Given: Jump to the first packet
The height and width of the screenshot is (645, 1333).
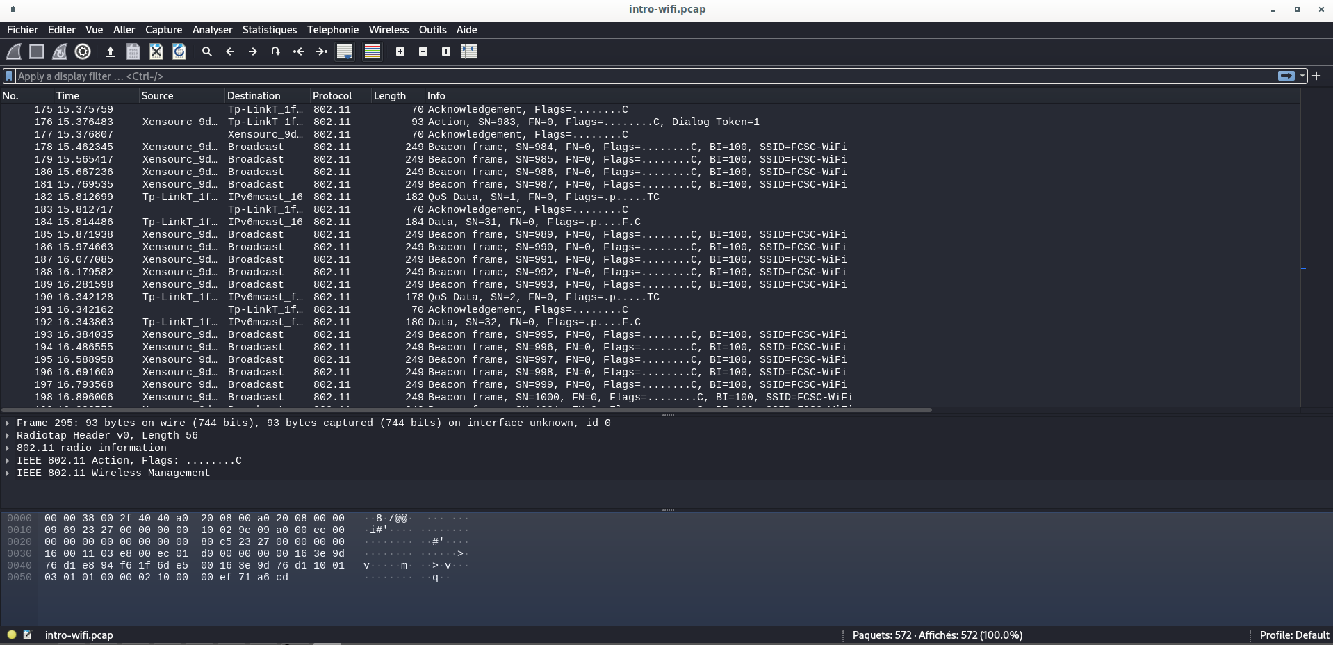Looking at the screenshot, I should 299,51.
